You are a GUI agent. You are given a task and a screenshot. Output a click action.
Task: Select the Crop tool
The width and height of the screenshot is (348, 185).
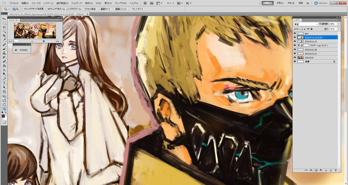tap(4, 36)
